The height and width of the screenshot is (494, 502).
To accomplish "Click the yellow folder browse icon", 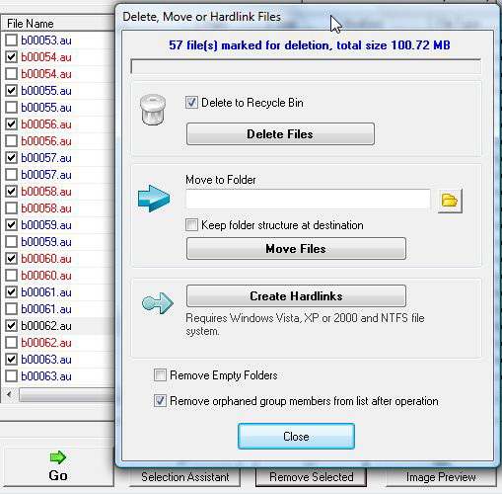I will click(450, 201).
